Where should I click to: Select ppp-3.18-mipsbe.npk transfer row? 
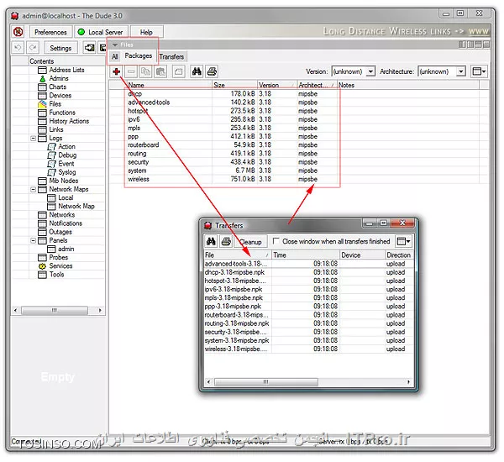point(308,307)
